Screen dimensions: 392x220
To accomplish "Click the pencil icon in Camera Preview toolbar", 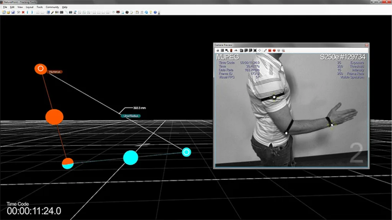I will [265, 50].
